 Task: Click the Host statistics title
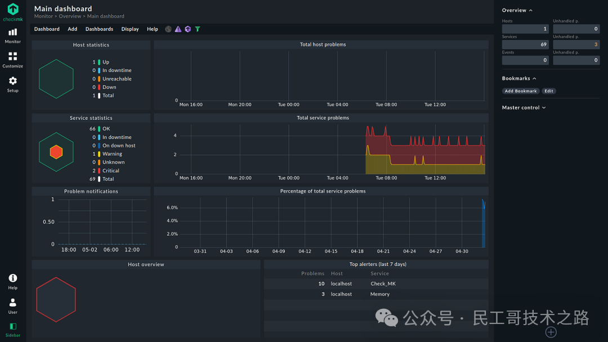tap(91, 45)
